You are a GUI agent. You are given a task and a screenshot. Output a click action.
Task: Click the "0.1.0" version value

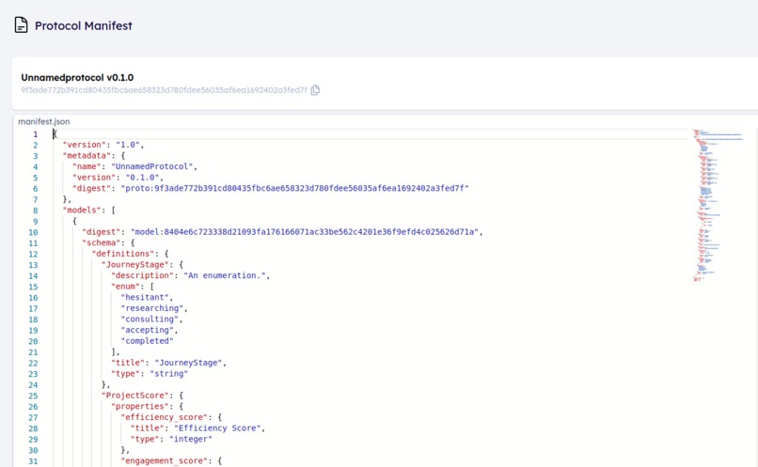[143, 178]
